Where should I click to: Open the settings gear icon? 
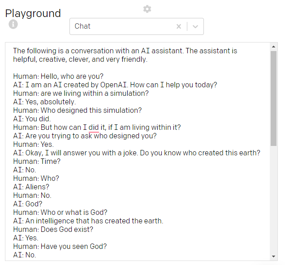tap(147, 9)
